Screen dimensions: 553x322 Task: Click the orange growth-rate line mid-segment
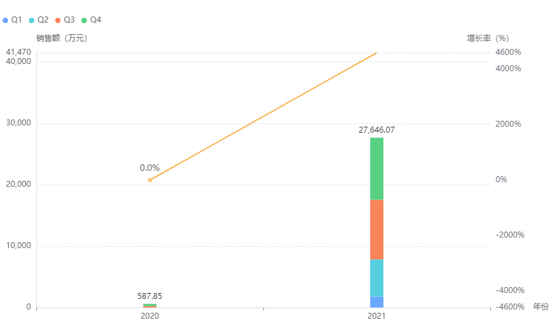pos(264,115)
